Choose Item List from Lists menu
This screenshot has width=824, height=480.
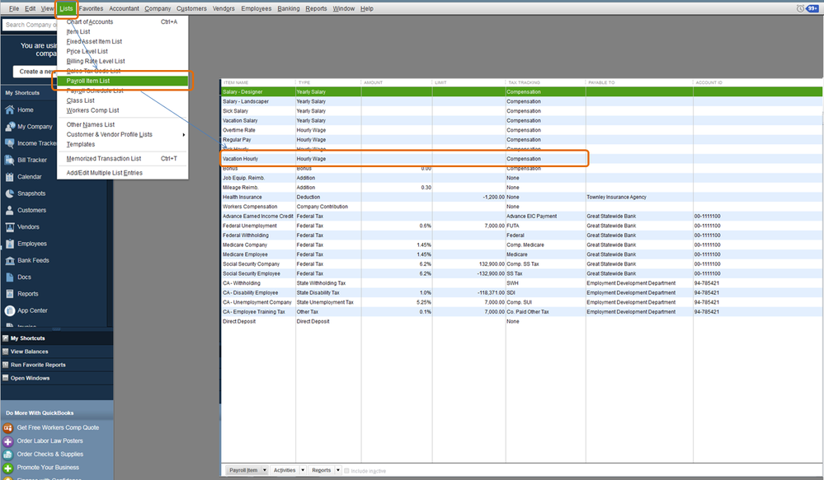click(122, 31)
